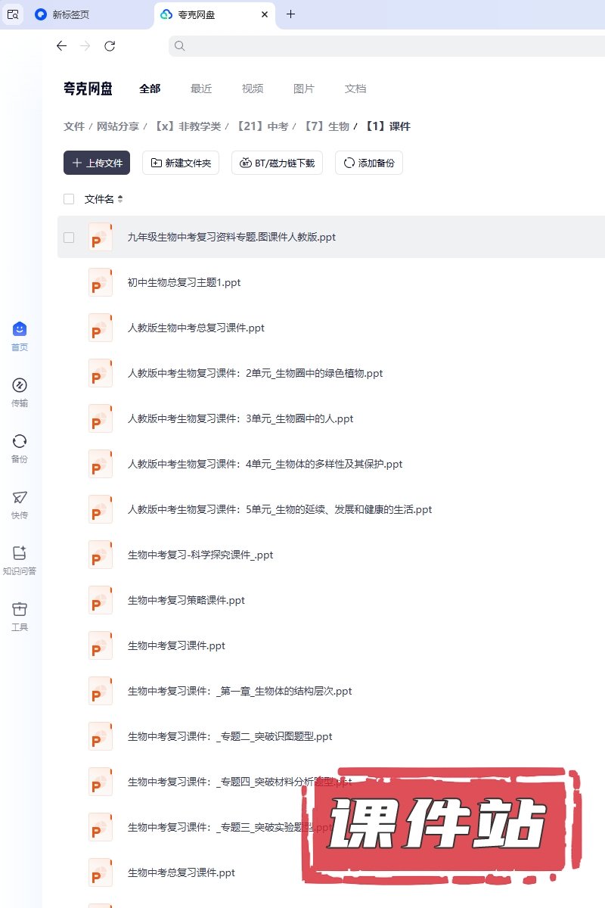Open the 快传 (Quick Send) sidebar icon
605x908 pixels.
point(20,498)
